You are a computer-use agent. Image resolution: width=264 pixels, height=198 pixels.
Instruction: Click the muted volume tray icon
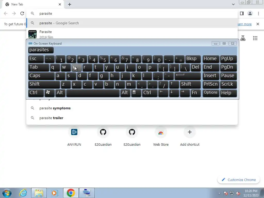point(238,193)
